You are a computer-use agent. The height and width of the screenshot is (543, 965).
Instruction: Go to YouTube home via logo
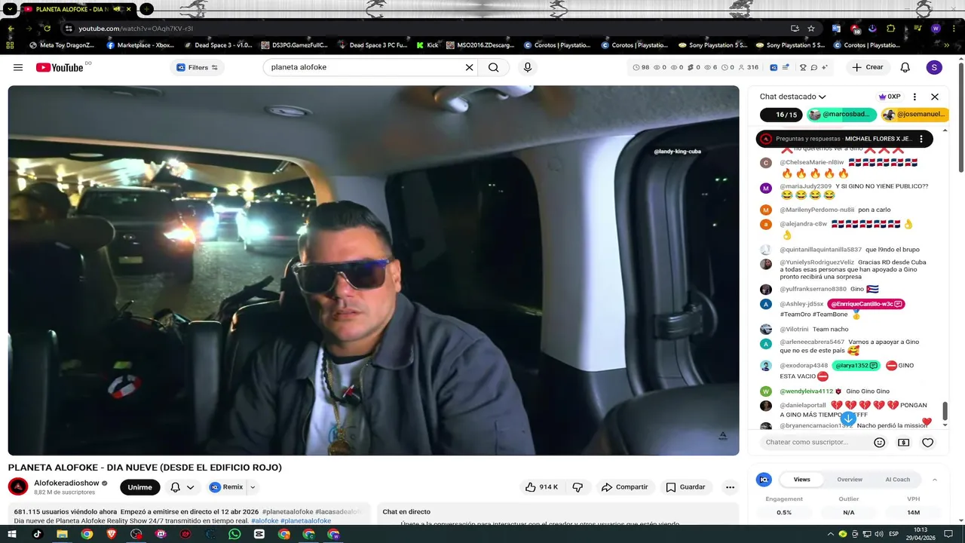point(60,67)
